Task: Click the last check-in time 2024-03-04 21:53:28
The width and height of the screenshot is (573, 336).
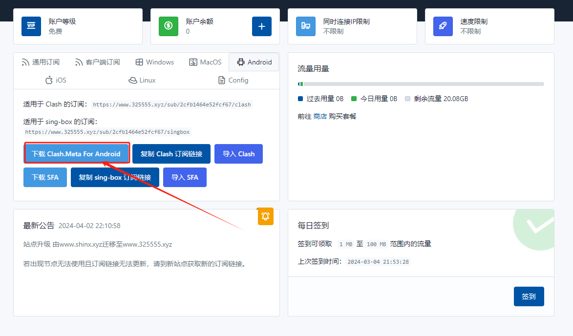Action: (378, 262)
